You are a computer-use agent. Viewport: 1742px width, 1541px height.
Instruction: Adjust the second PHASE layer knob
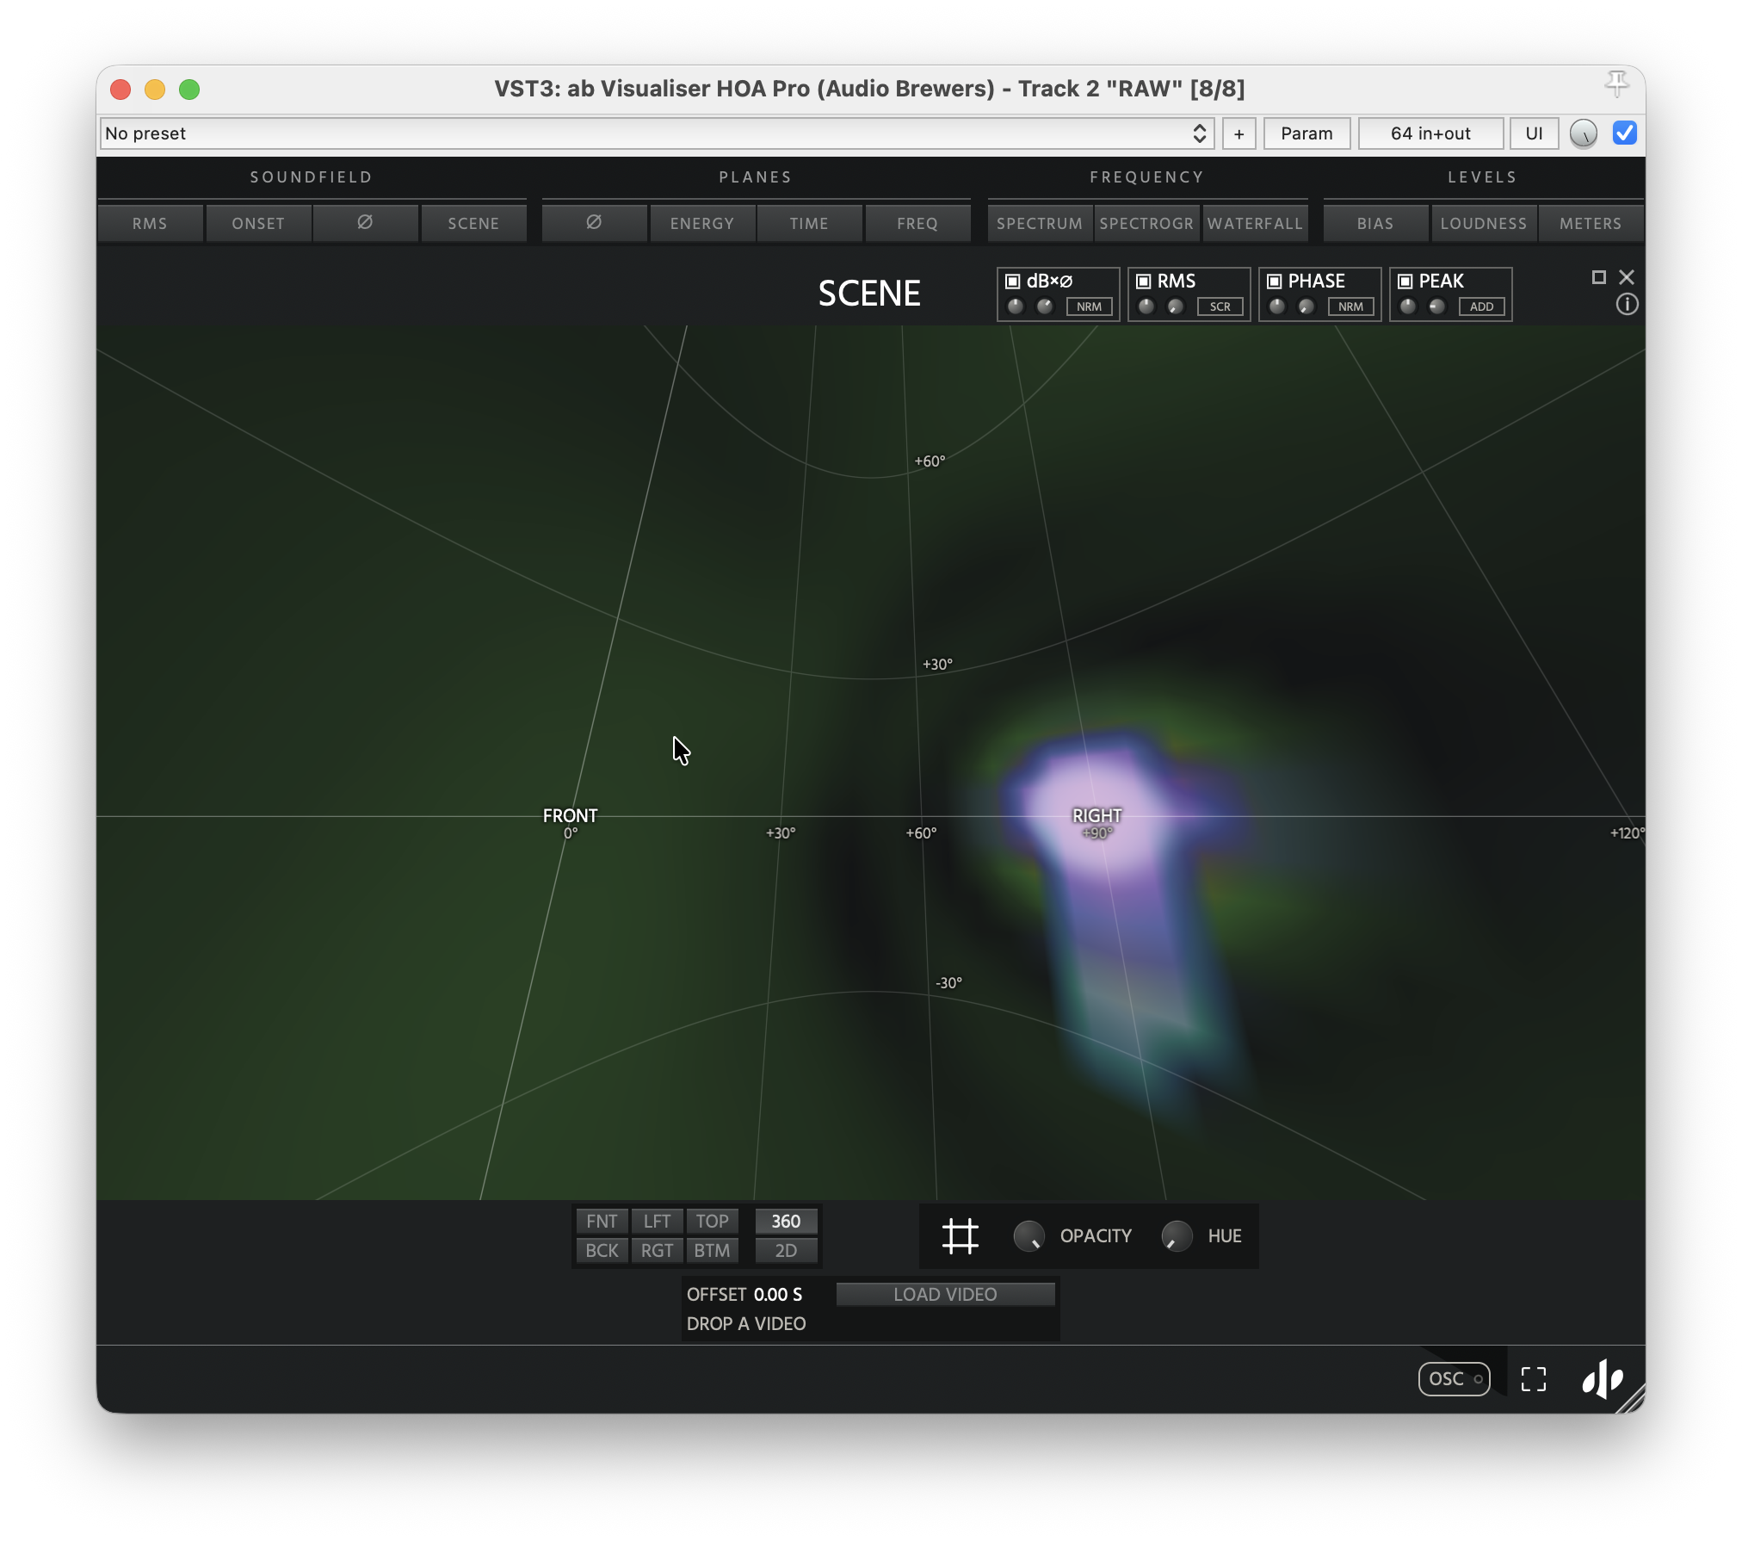tap(1306, 306)
